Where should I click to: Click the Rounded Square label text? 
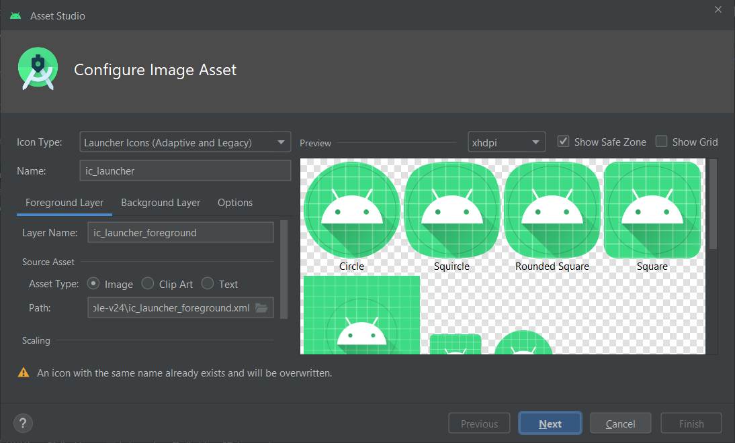coord(552,266)
